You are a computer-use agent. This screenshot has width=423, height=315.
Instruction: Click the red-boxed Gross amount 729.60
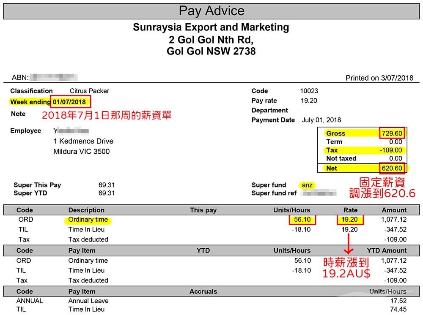click(x=392, y=133)
